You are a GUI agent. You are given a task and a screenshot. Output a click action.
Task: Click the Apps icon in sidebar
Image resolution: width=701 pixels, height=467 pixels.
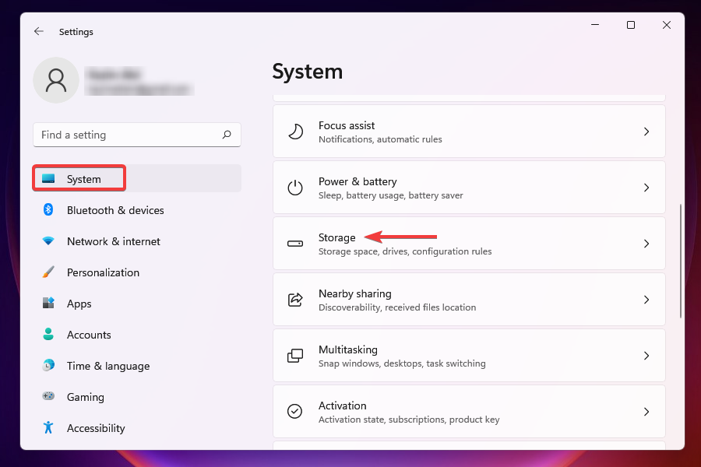48,303
